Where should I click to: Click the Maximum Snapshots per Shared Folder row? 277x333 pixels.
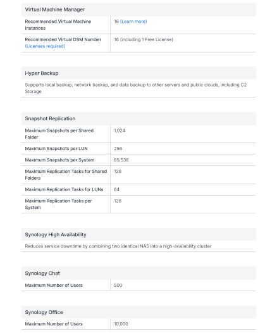point(138,134)
